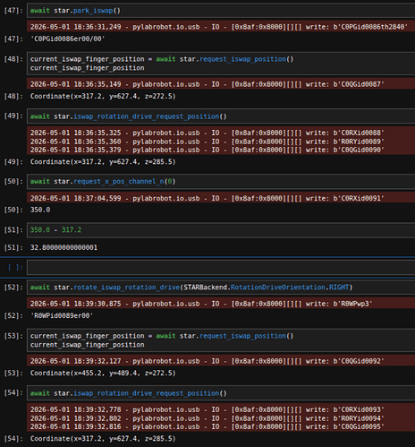Click log line writing C0QGid0092
The width and height of the screenshot is (415, 447).
tap(207, 361)
